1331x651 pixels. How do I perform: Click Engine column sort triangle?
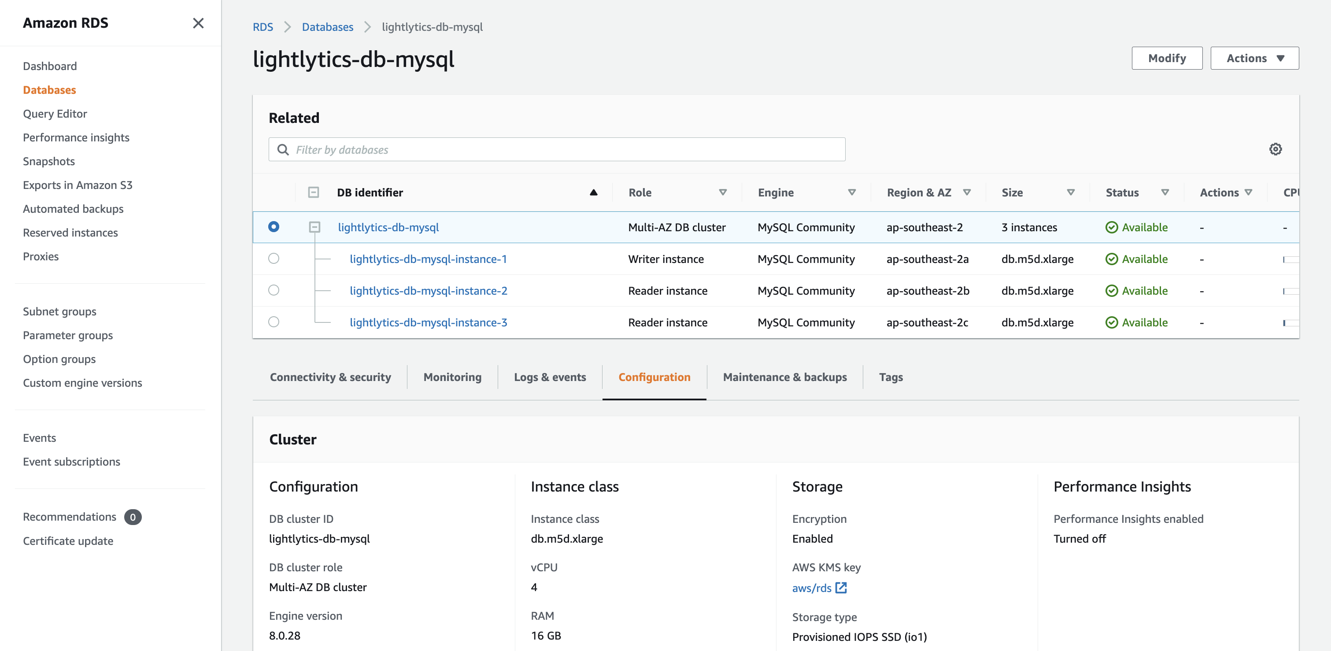coord(852,193)
